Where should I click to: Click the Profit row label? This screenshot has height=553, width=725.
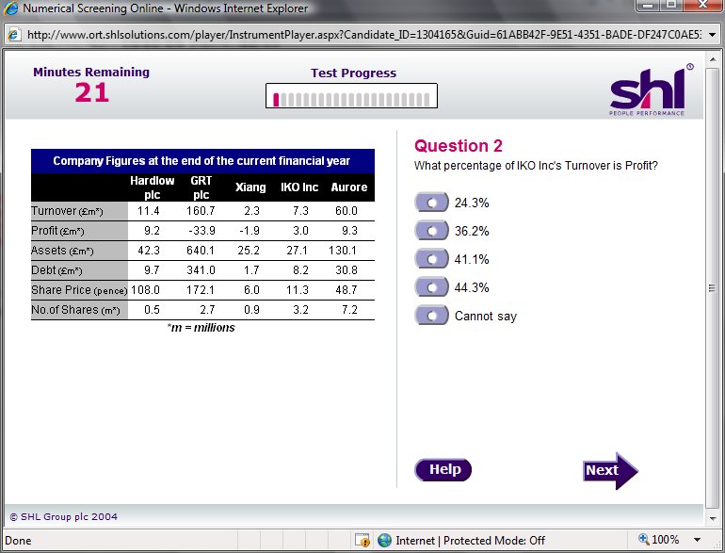coord(57,231)
